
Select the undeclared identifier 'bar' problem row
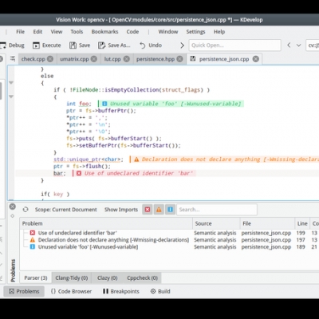tap(170, 233)
